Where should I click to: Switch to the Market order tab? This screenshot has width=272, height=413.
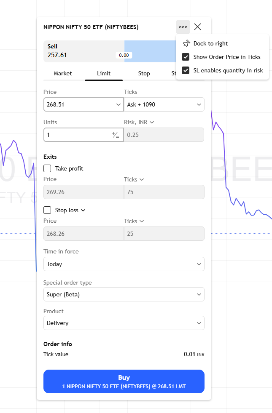click(x=63, y=73)
